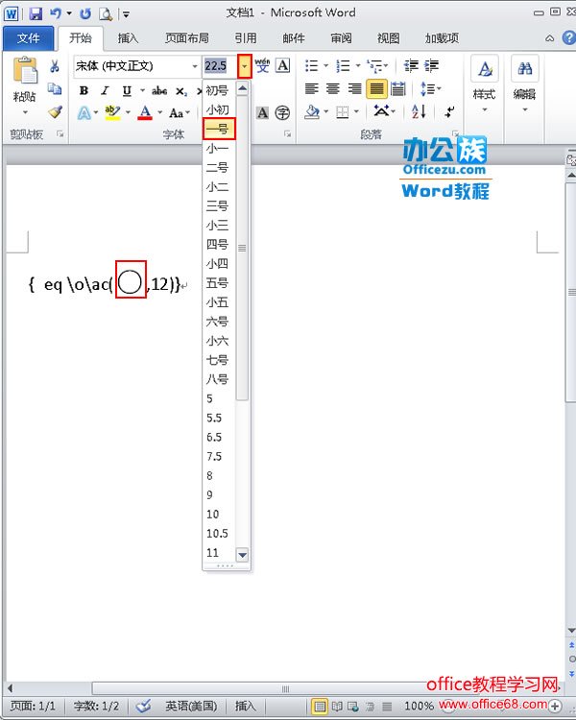This screenshot has width=576, height=720.
Task: Toggle Strikethrough (abc) formatting
Action: click(159, 90)
